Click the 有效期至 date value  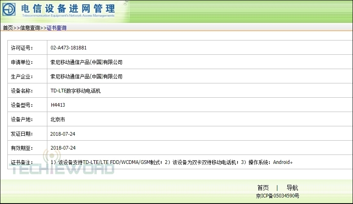coord(63,148)
